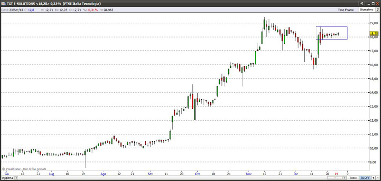Click the Nov month label on the date axis
The image size is (381, 181).
tap(249, 174)
